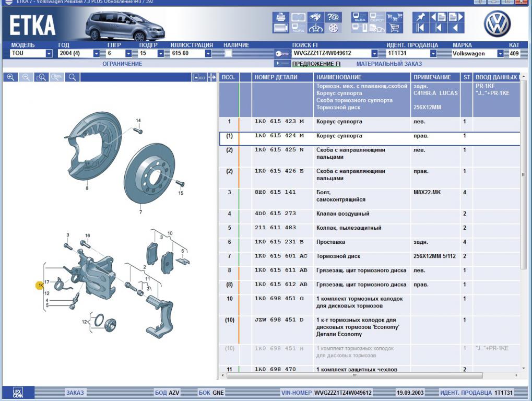Select the brake disc callout 7 in the illustration
532x401 pixels.
click(140, 212)
